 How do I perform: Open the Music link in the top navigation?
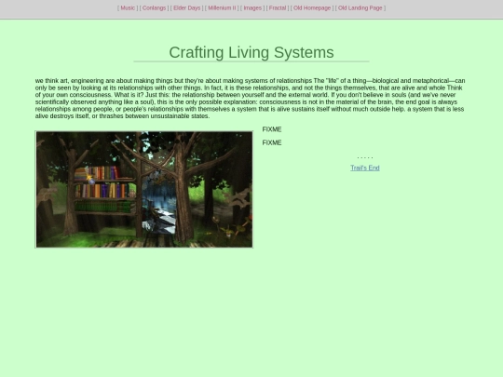point(128,8)
